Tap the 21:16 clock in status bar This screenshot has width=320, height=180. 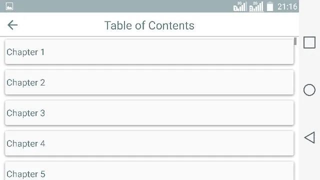tap(287, 6)
